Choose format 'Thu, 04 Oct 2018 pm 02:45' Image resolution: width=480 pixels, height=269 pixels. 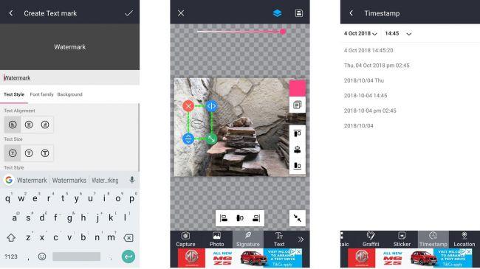pos(377,66)
